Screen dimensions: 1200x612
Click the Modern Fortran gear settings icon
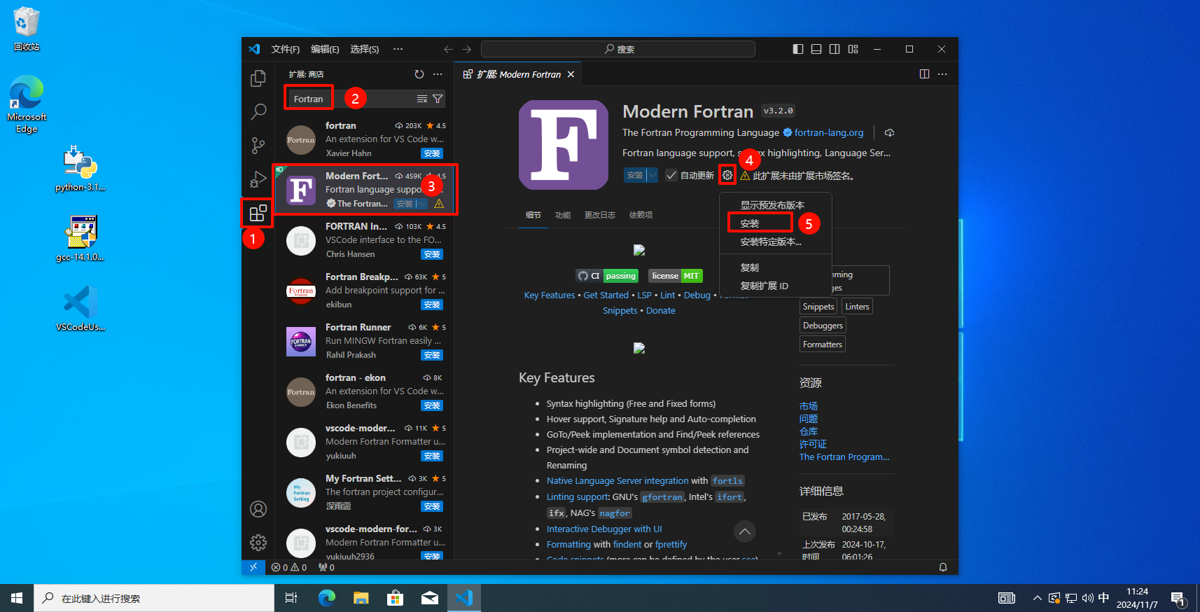727,175
